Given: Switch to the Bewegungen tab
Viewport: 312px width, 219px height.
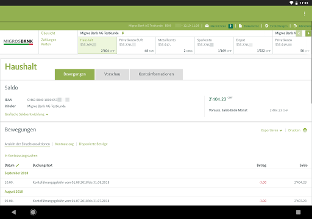Looking at the screenshot, I should coord(74,74).
